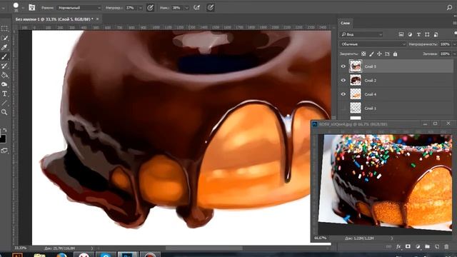Enable airbrush-style buildup icon

(197, 8)
